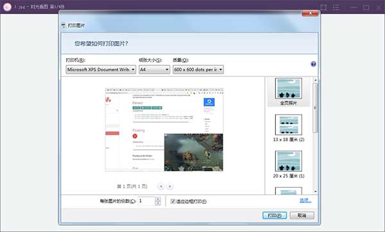The width and height of the screenshot is (385, 232).
Task: Open the print options link
Action: (x=305, y=201)
